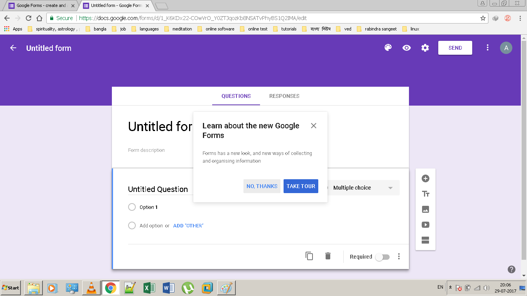The image size is (527, 296).
Task: Select the Option 1 radio button
Action: pyautogui.click(x=132, y=207)
